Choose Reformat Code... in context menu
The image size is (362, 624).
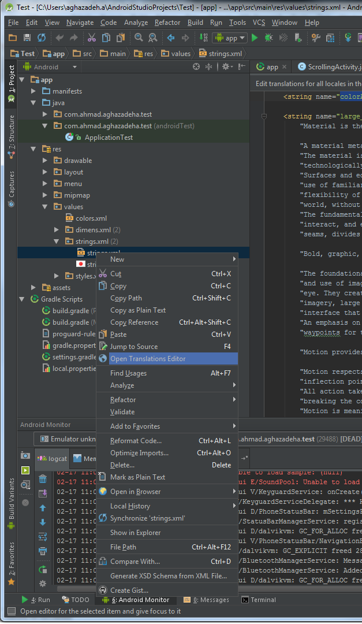tap(167, 440)
